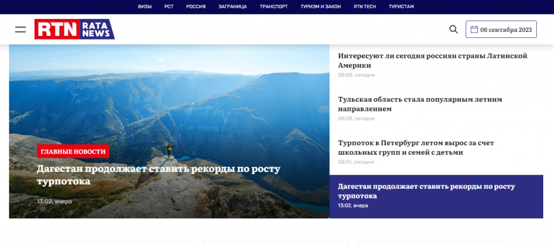554x246 pixels.
Task: Open the ЗАГРАНИЦА section
Action: pyautogui.click(x=233, y=6)
